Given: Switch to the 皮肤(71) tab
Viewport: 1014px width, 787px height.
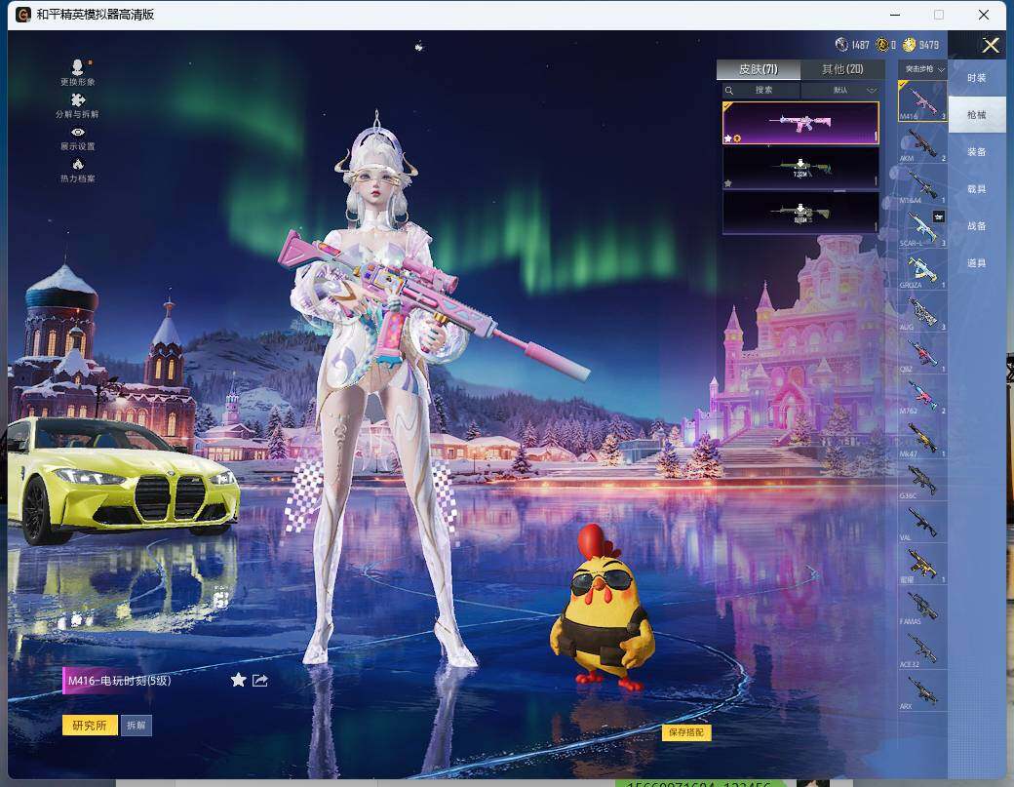Looking at the screenshot, I should coord(758,69).
